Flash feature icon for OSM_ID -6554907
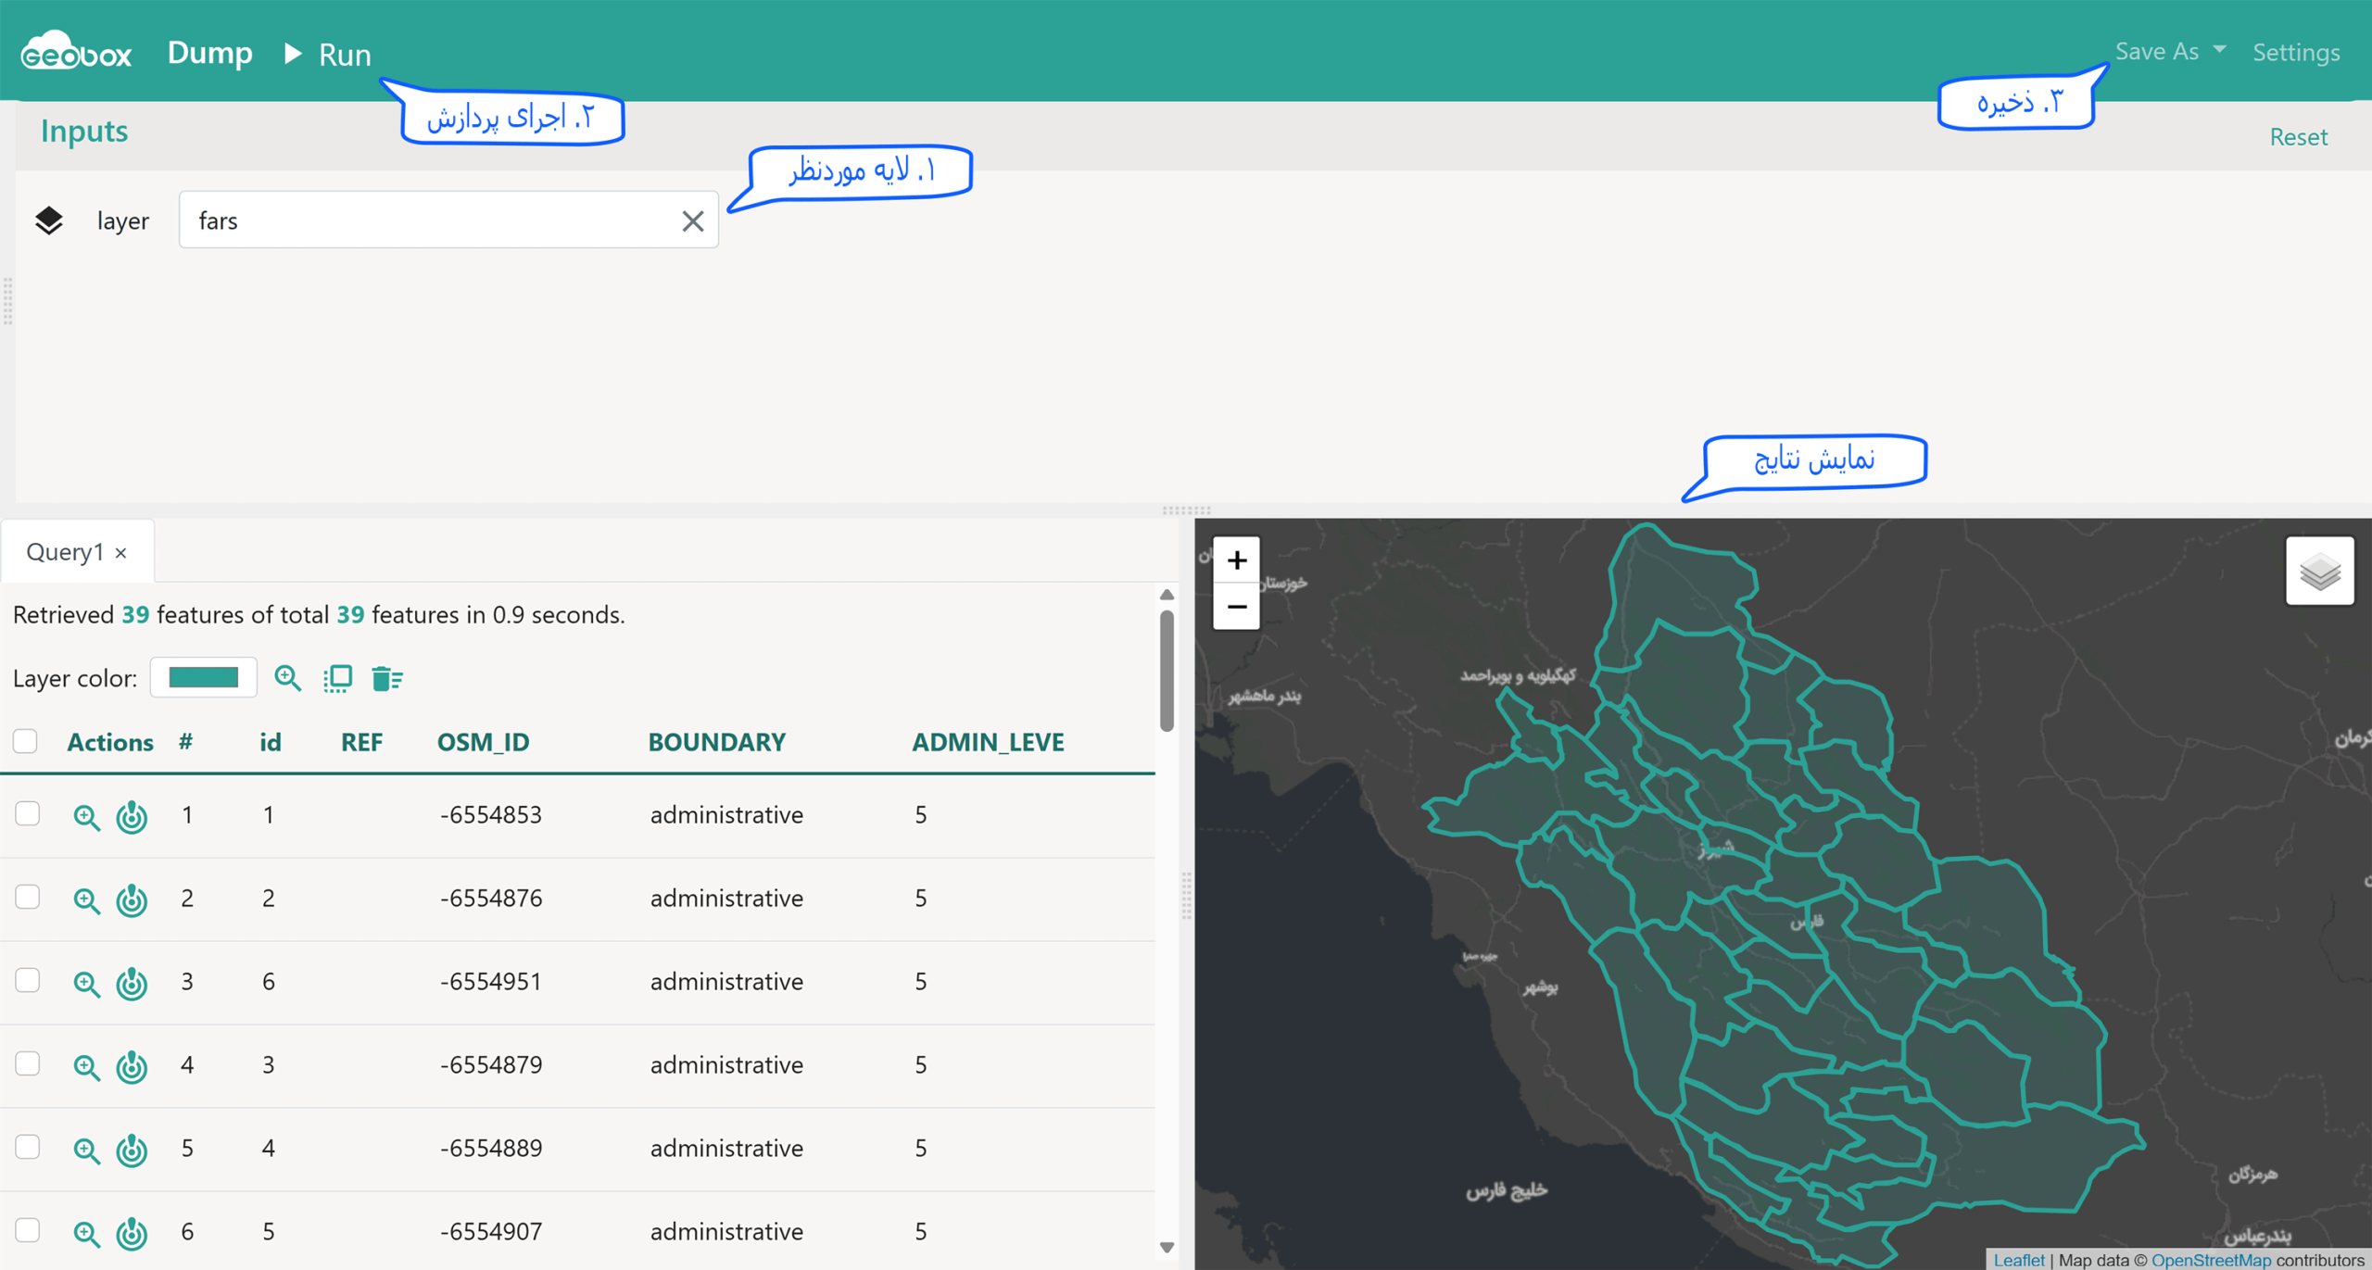 132,1233
